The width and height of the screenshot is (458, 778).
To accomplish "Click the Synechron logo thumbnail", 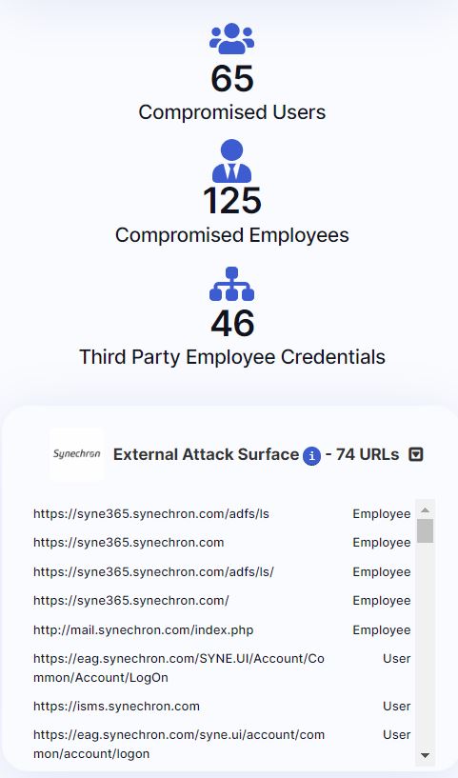I will [77, 454].
